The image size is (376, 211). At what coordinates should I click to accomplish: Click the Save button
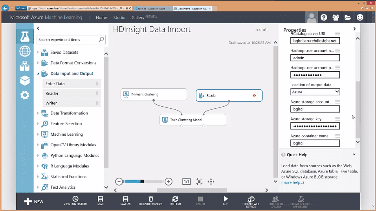(101, 201)
